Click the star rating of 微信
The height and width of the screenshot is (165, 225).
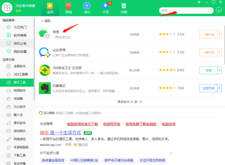(x=167, y=34)
